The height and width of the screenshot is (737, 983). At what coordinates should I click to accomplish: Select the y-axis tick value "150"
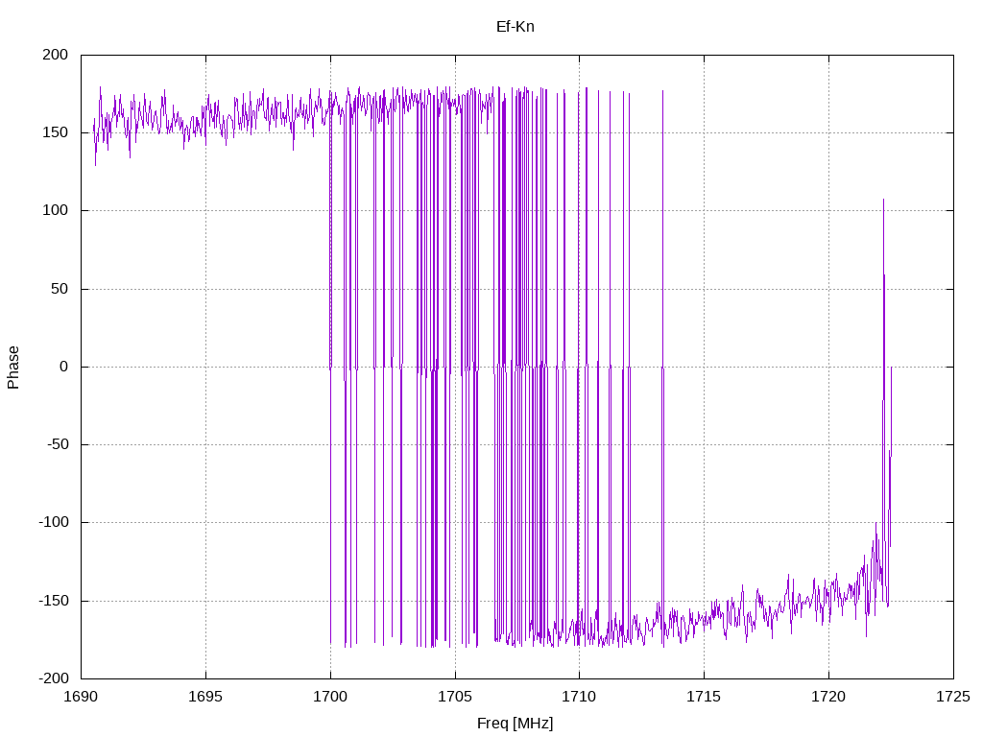(55, 132)
